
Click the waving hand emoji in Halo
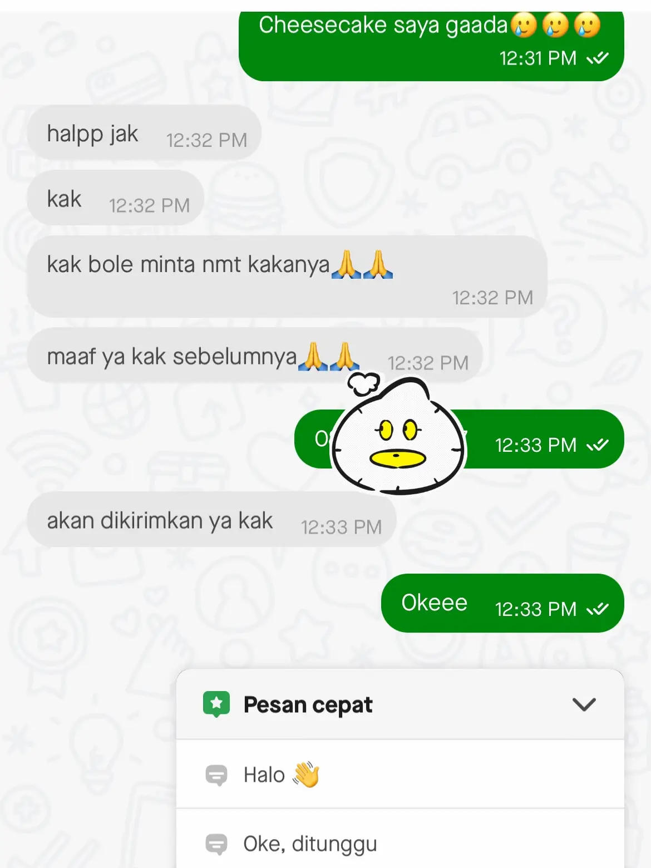[x=307, y=774]
